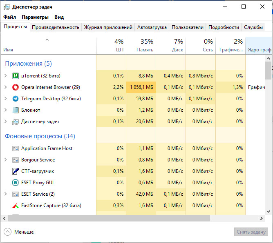Sort by the Диск column header
Viewport: 273px width, 243px height.
(x=171, y=46)
